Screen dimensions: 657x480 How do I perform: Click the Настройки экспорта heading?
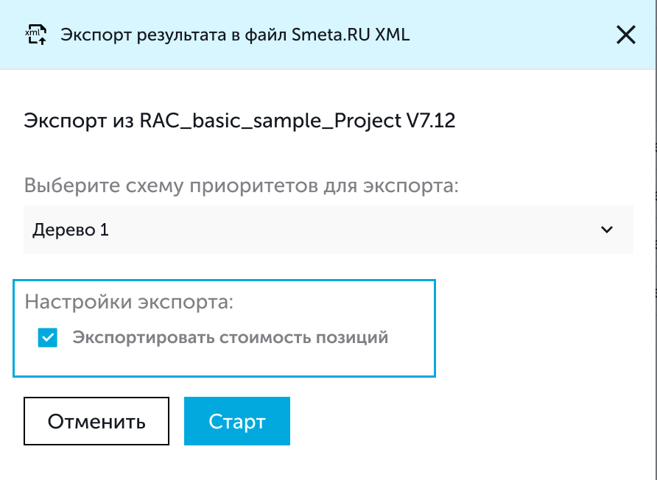129,302
